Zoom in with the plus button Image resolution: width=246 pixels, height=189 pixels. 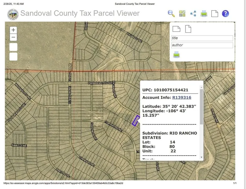[13, 30]
